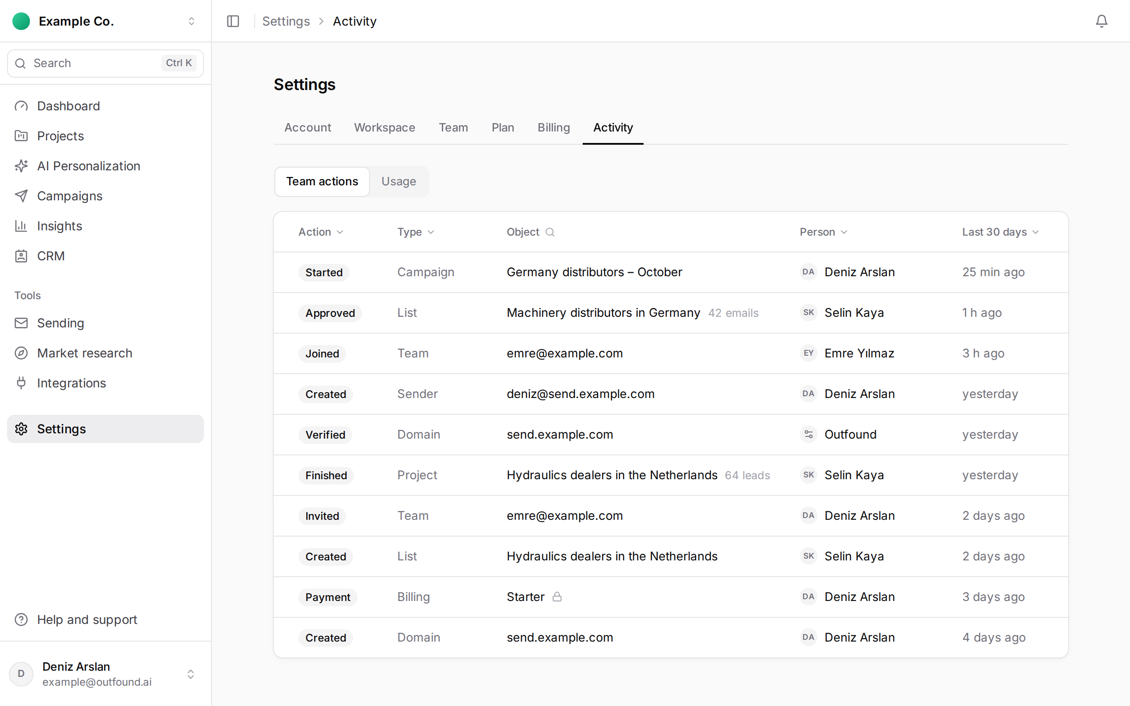
Task: Click the Object column search icon
Action: point(550,232)
